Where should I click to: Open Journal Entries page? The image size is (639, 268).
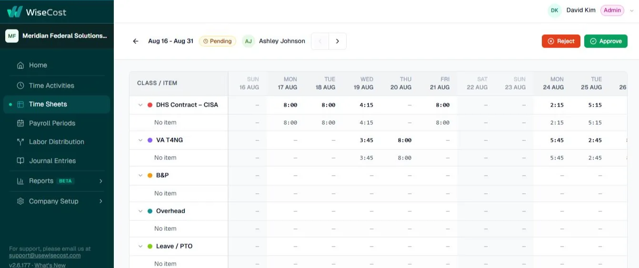coord(57,161)
